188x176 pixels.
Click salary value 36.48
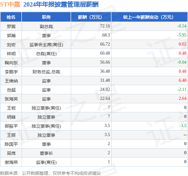click(x=105, y=71)
